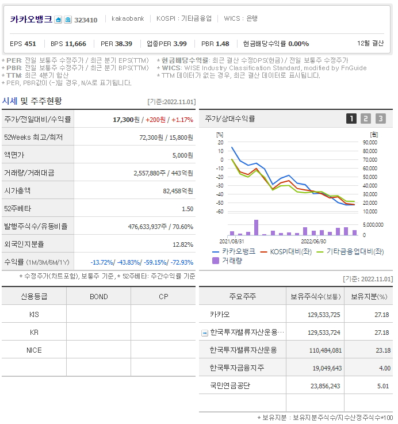Viewport: 398px width, 424px height.
Task: Click the 시가총액 82,458억원 value
Action: [178, 191]
